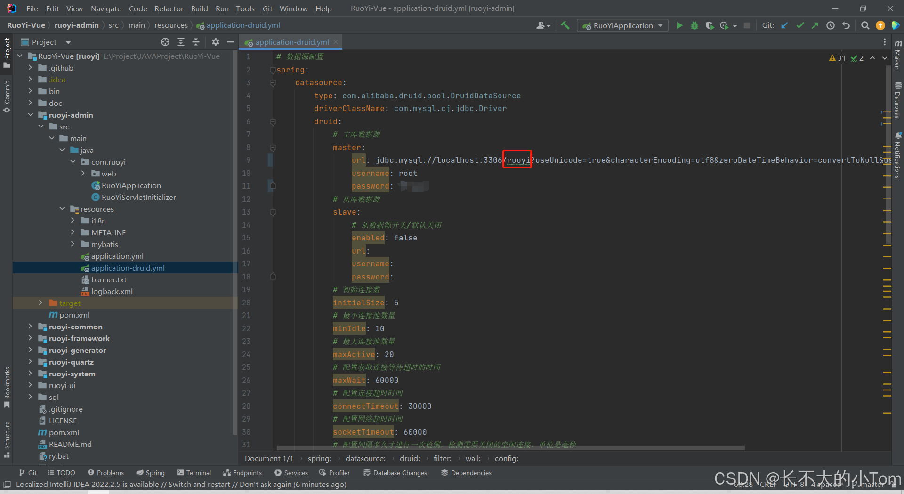Select logback.xml in project tree
This screenshot has width=904, height=494.
[x=112, y=291]
